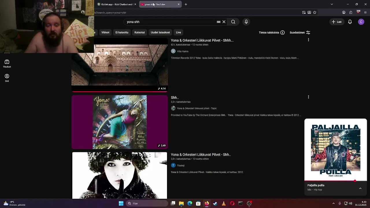Image resolution: width=370 pixels, height=208 pixels.
Task: Clear the search box with the X
Action: pos(224,22)
